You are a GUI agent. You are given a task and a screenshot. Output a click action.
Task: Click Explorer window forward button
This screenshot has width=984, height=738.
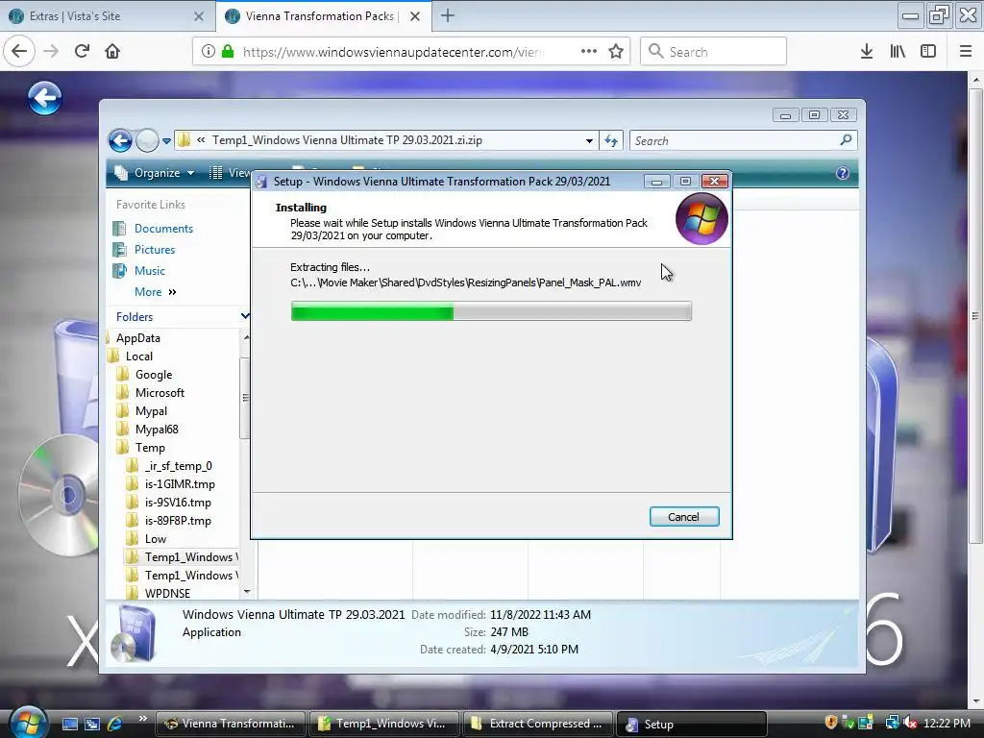pos(147,140)
